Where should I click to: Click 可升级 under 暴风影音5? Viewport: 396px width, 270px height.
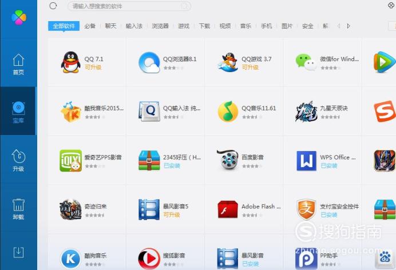point(172,215)
